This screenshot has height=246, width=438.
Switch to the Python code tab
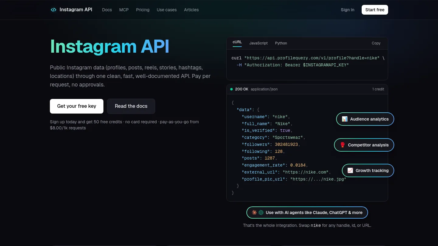click(x=281, y=43)
